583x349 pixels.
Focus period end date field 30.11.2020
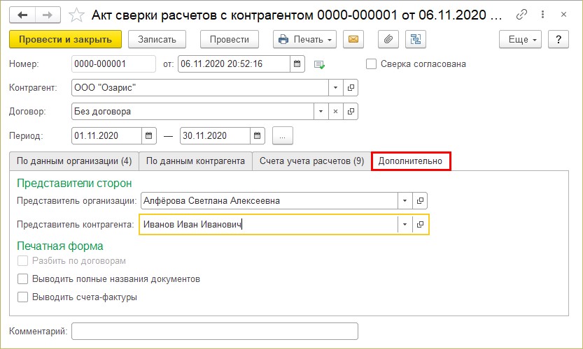click(215, 135)
